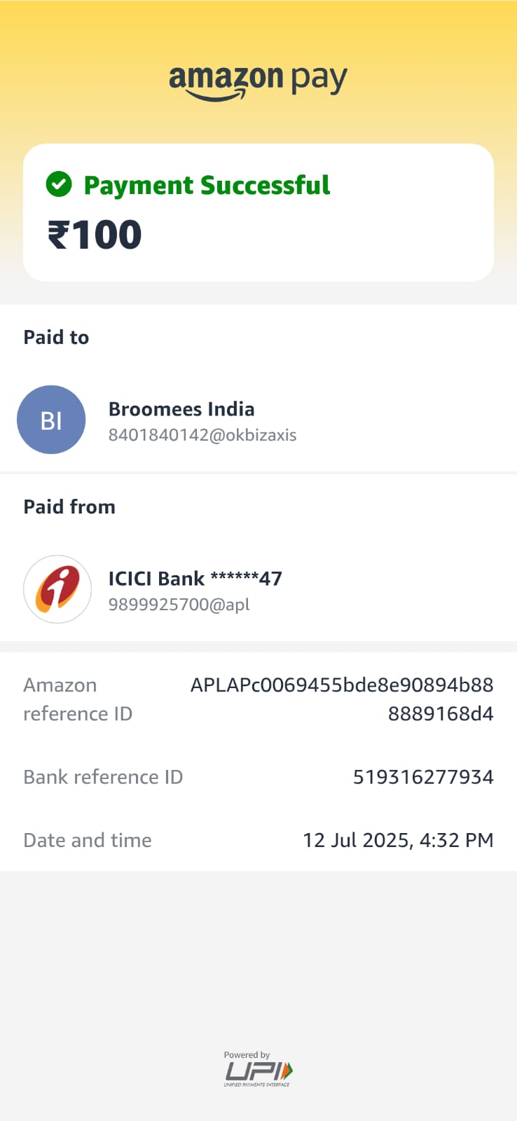Click the Date and time label
This screenshot has width=517, height=1121.
pos(88,840)
